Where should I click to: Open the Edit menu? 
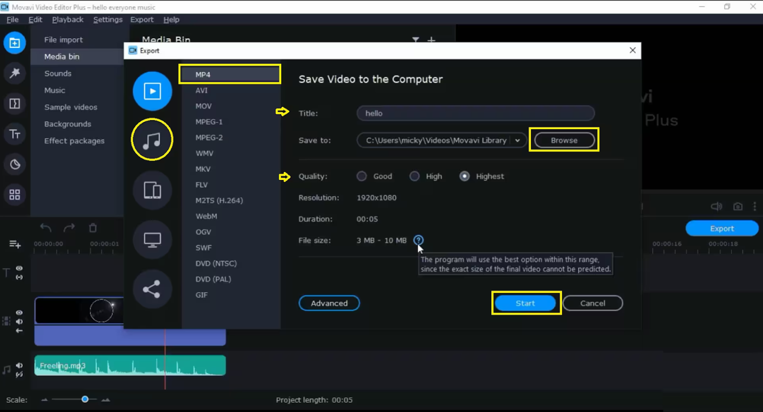pos(35,19)
